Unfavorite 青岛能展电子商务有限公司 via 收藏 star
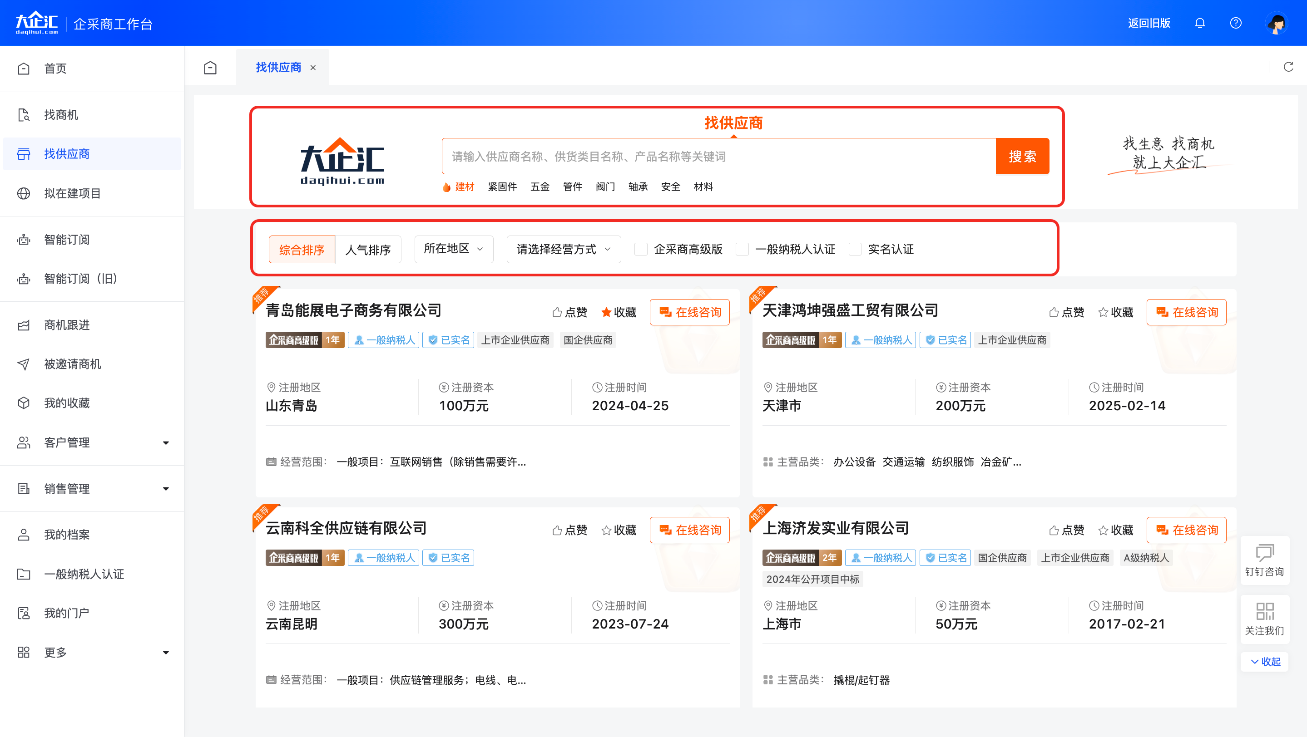Screen dimensions: 1307x737 [618, 312]
